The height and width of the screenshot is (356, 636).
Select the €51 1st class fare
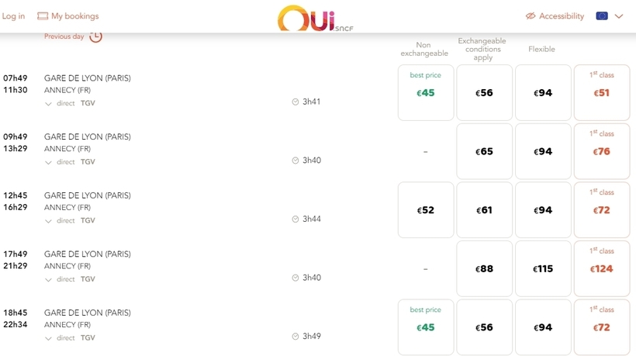point(602,92)
